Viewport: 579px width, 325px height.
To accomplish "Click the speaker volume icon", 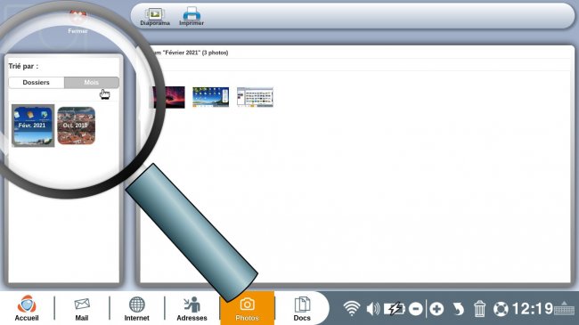I will pos(373,309).
